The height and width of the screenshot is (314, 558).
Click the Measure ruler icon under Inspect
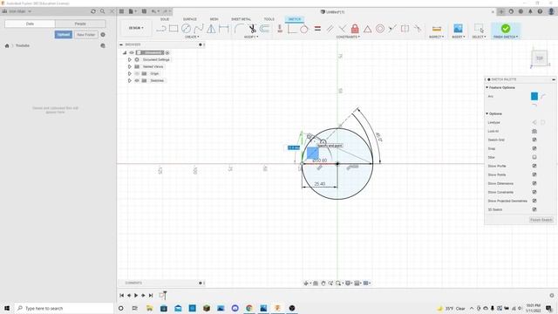(x=437, y=29)
